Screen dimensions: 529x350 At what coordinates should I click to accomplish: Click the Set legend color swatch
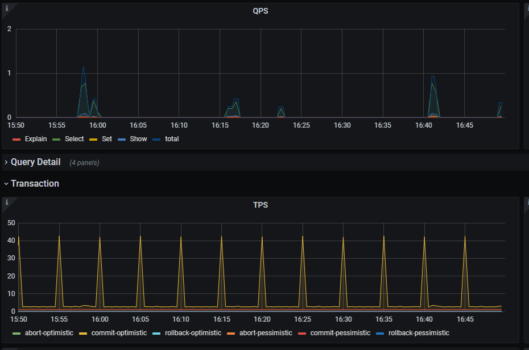pos(94,139)
